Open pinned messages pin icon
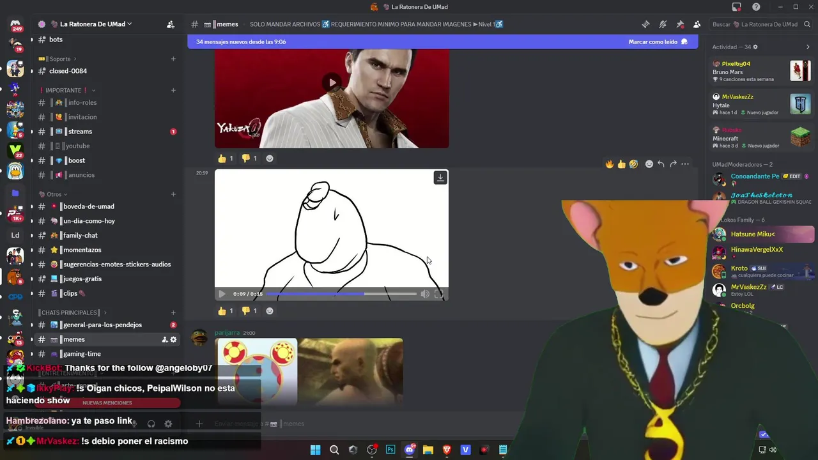Image resolution: width=818 pixels, height=460 pixels. coord(680,24)
